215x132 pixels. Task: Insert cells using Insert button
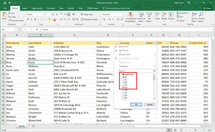(157, 17)
